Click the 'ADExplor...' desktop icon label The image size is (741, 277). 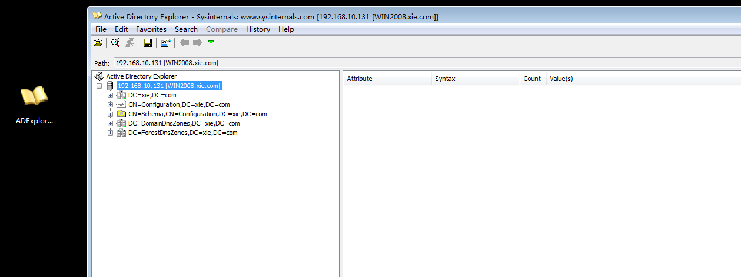coord(34,121)
